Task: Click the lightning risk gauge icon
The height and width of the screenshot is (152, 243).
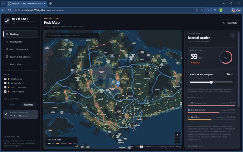Action: click(x=226, y=57)
